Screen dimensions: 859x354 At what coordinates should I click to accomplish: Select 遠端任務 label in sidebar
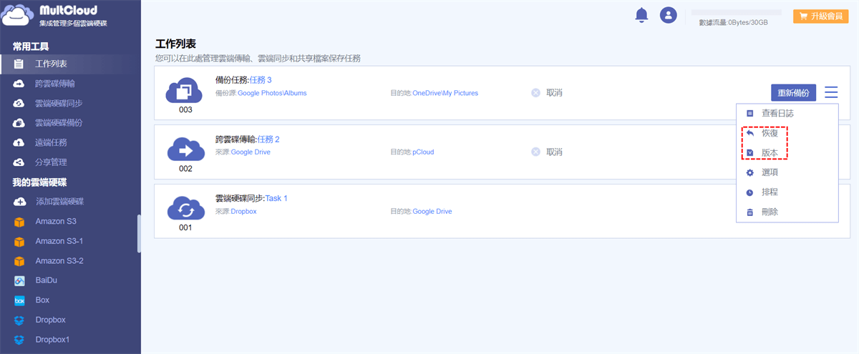coord(52,143)
